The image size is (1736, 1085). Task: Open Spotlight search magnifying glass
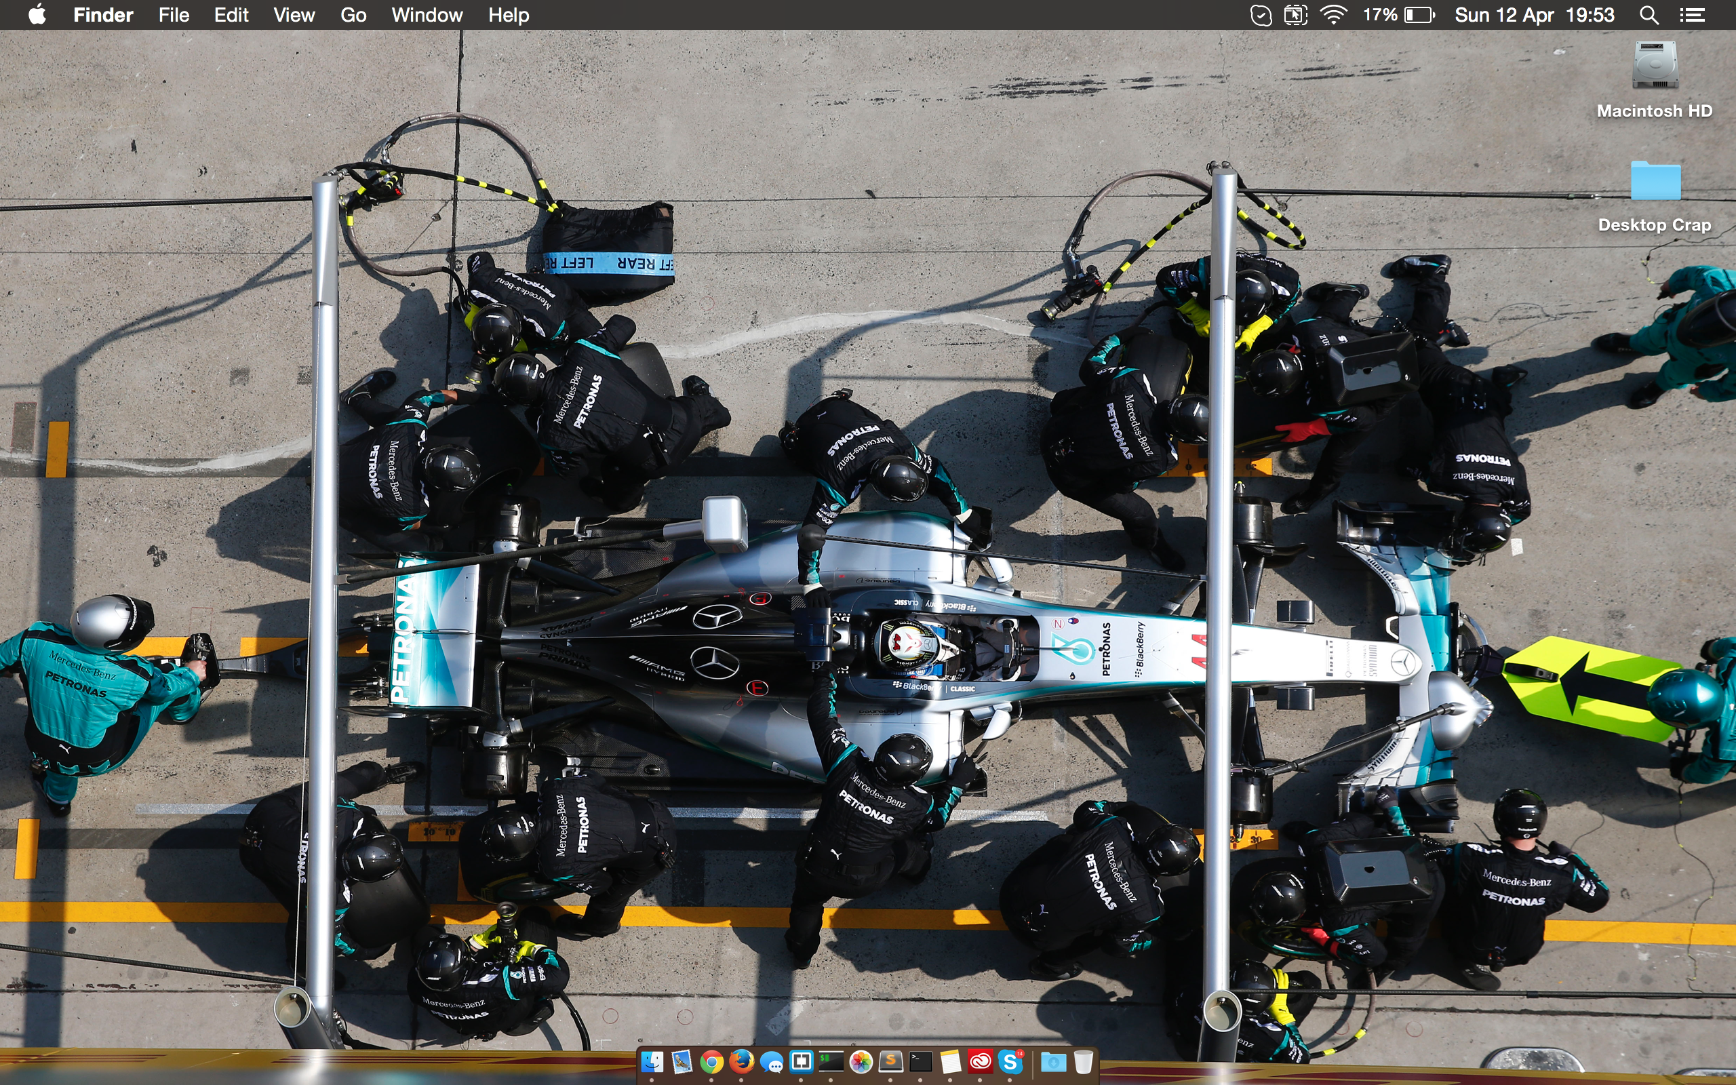(x=1649, y=15)
